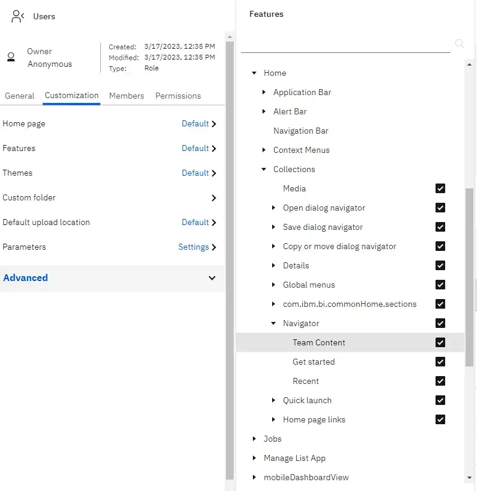Switch to the Members tab
Viewport: 477px width, 491px height.
pos(127,96)
